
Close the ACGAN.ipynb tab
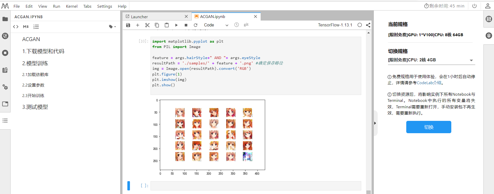pos(255,17)
